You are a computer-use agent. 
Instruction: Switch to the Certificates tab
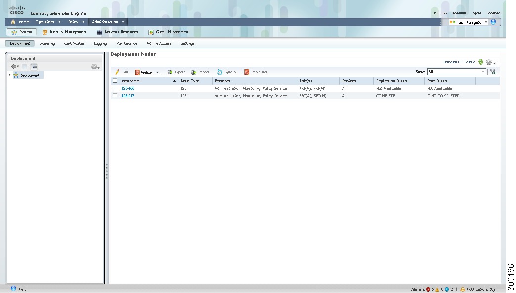coord(74,43)
